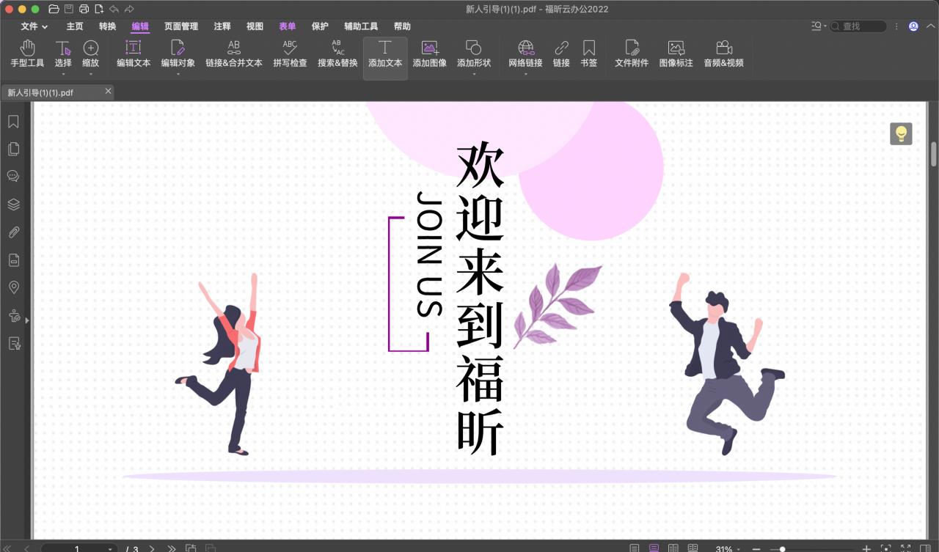Viewport: 939px width, 552px height.
Task: Select the Add Text tool
Action: [x=385, y=55]
